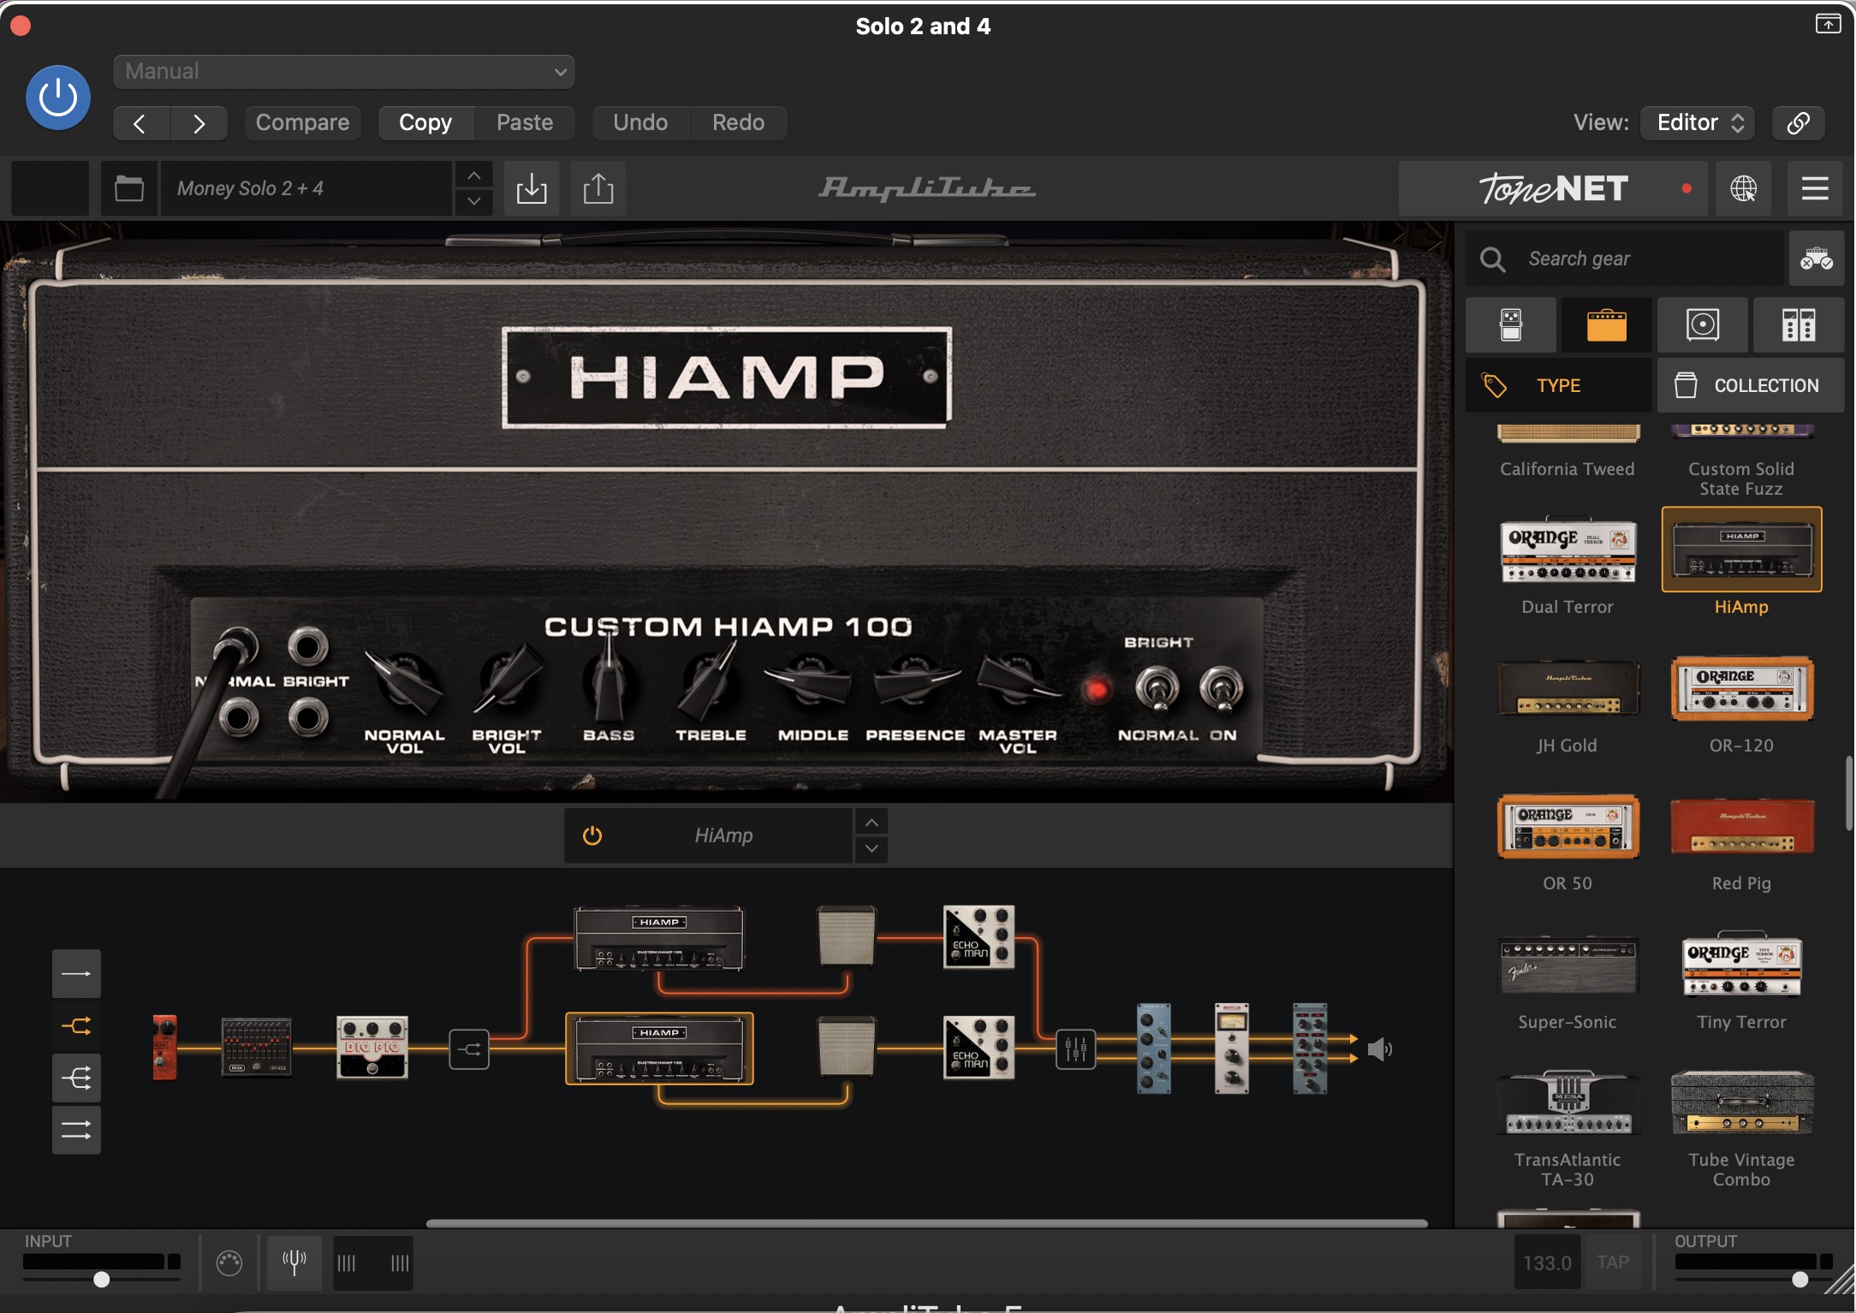
Task: Go to previous preset arrow
Action: coord(140,123)
